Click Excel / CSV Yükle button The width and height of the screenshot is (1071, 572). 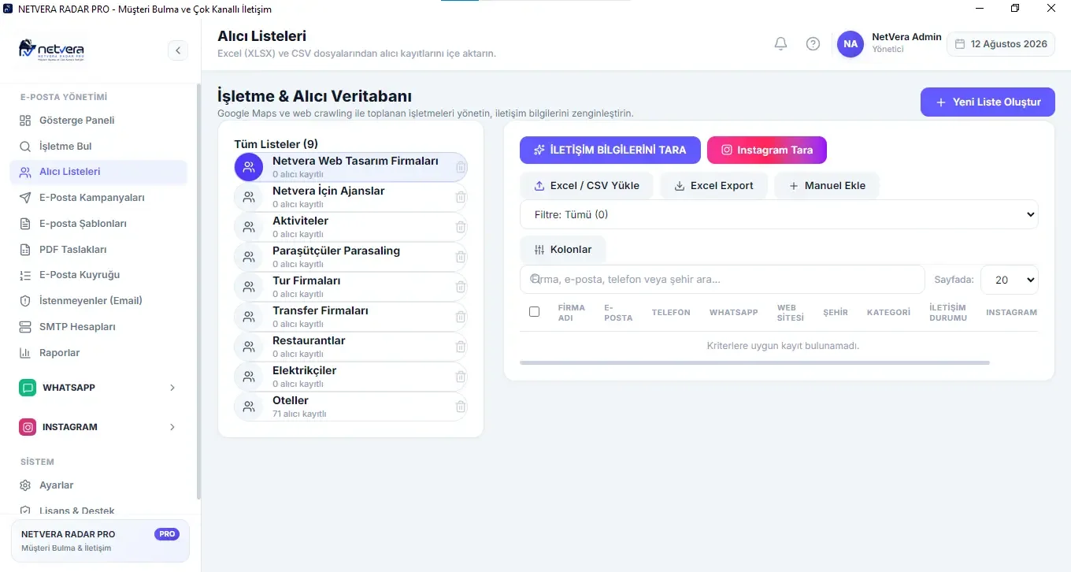[587, 186]
